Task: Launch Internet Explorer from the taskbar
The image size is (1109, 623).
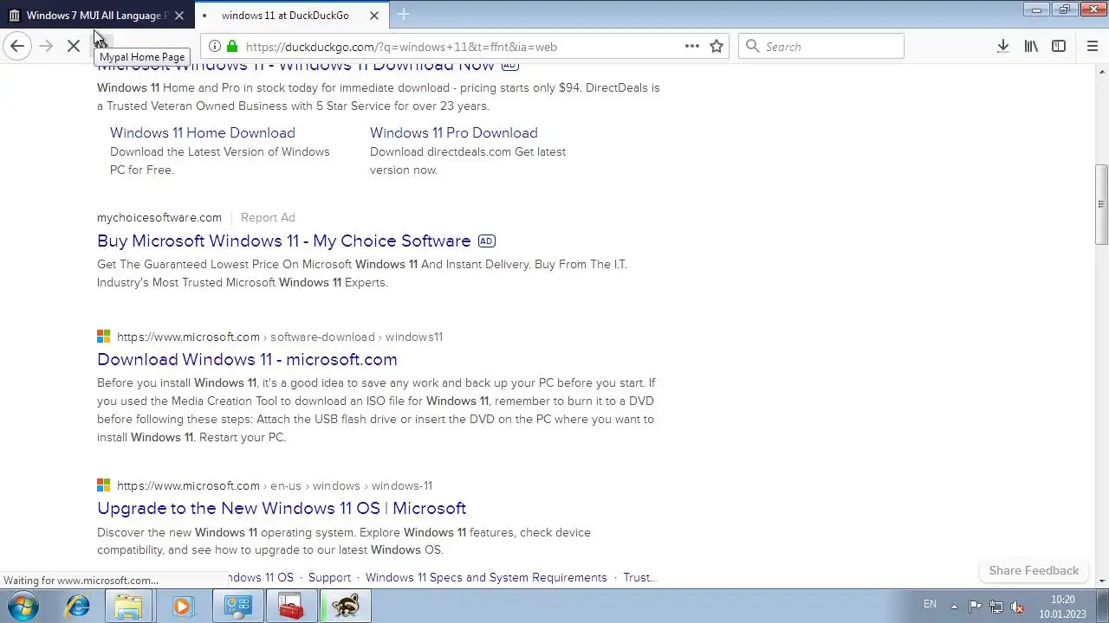Action: 78,606
